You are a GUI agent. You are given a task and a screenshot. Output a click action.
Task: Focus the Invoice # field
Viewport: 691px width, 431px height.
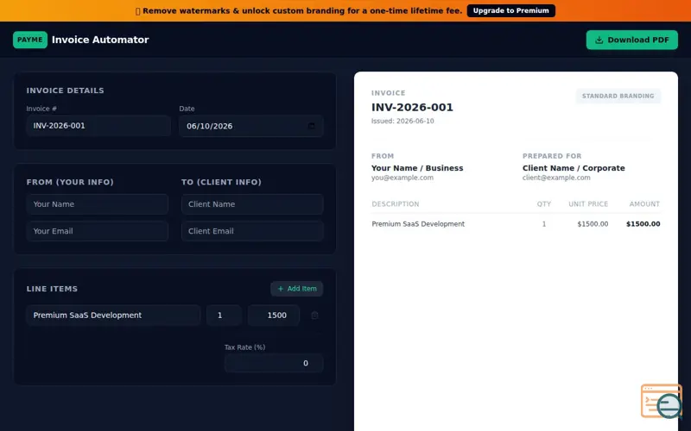pyautogui.click(x=98, y=126)
